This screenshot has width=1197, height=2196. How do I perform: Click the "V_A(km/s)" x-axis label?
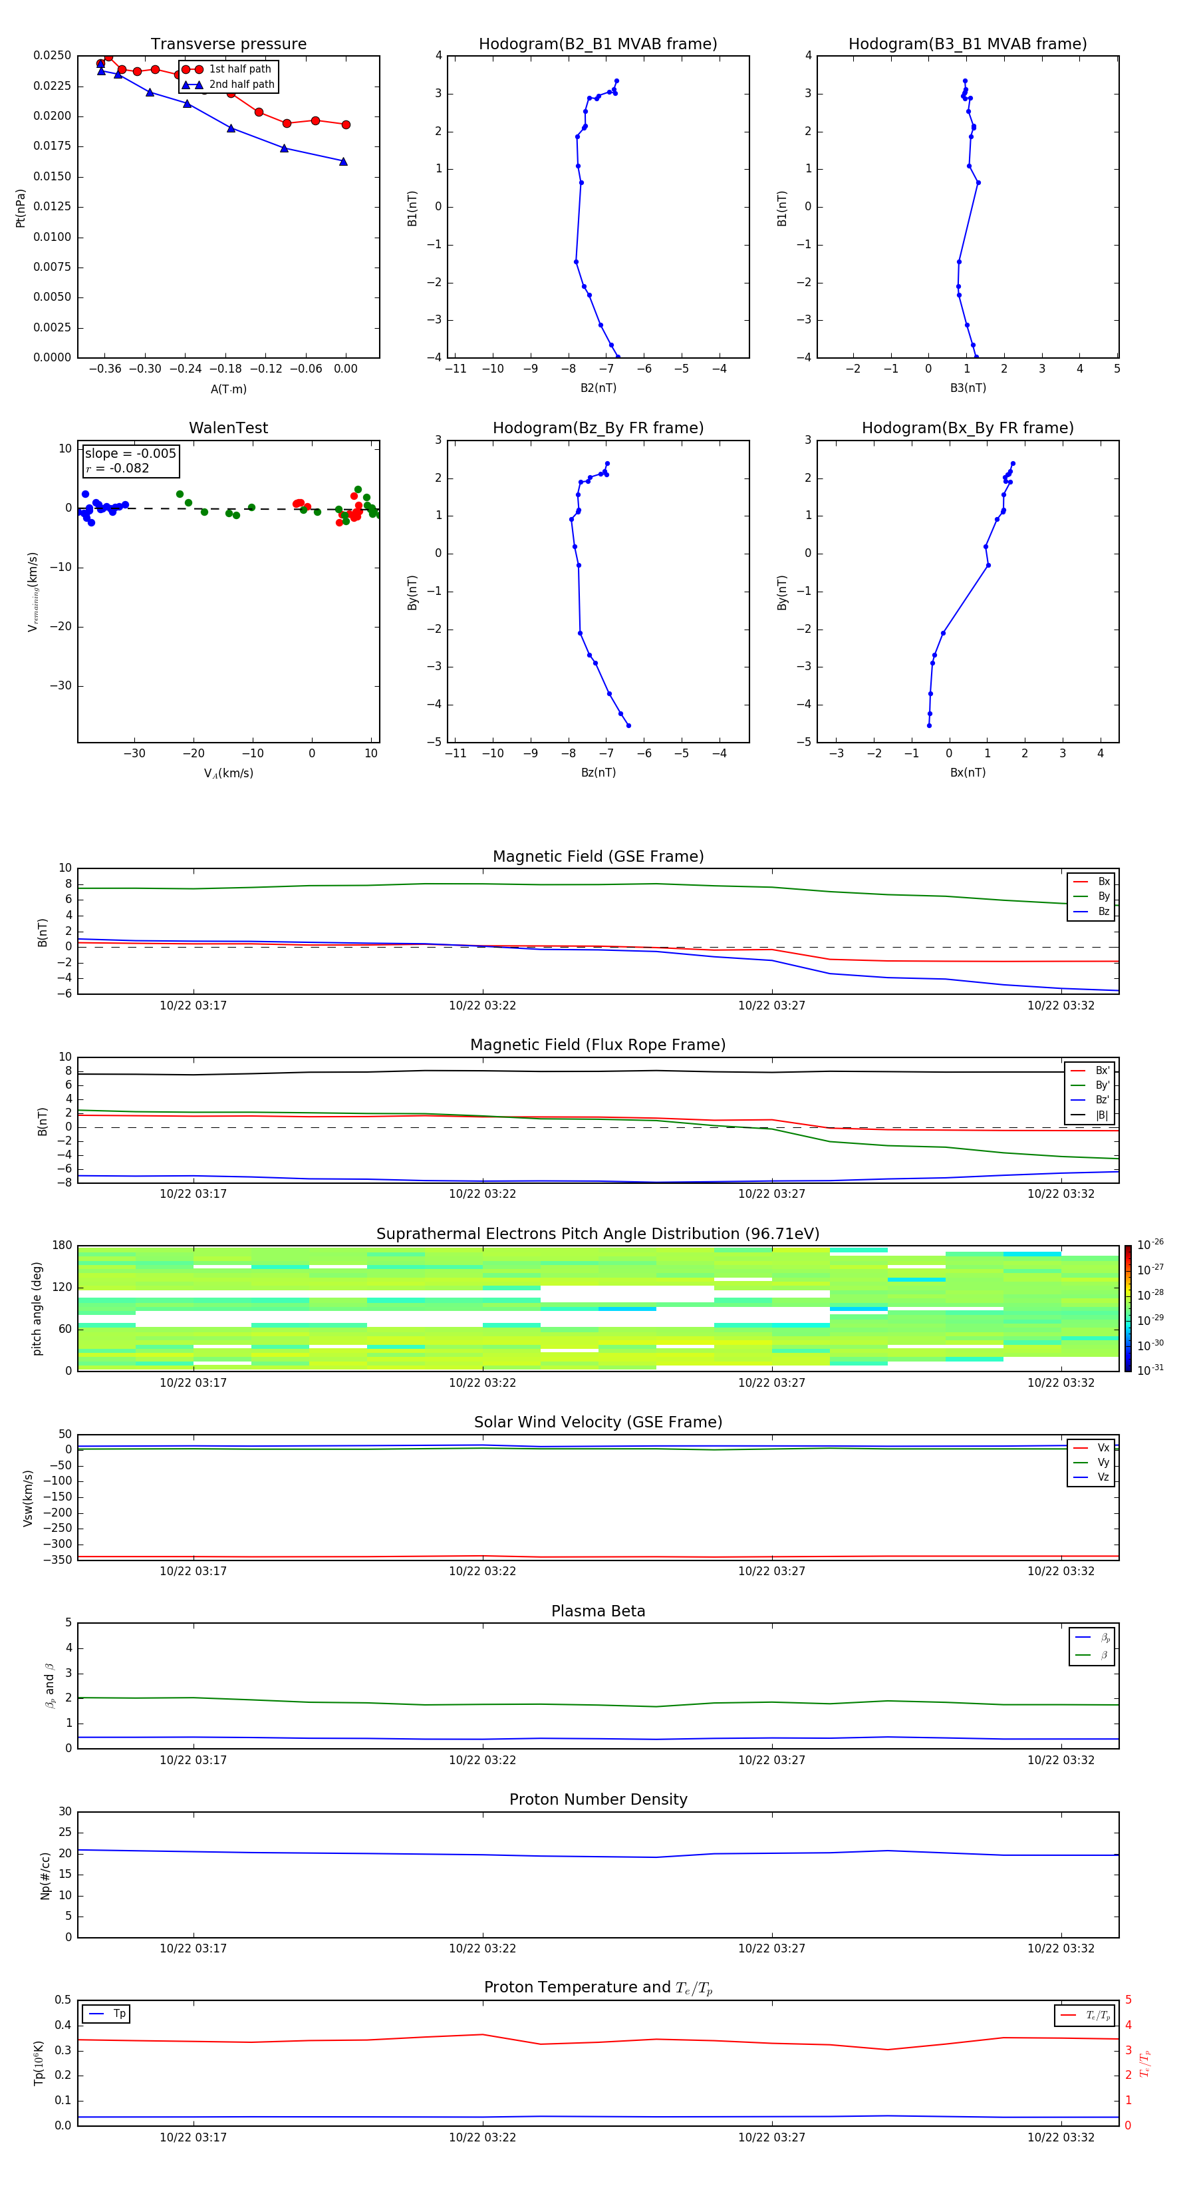pos(228,773)
